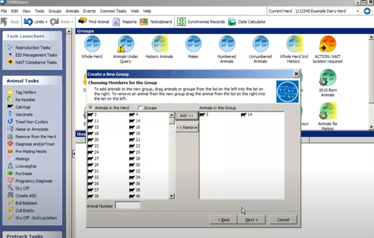
Task: Open the Whole Herd group icon
Action: point(92,44)
